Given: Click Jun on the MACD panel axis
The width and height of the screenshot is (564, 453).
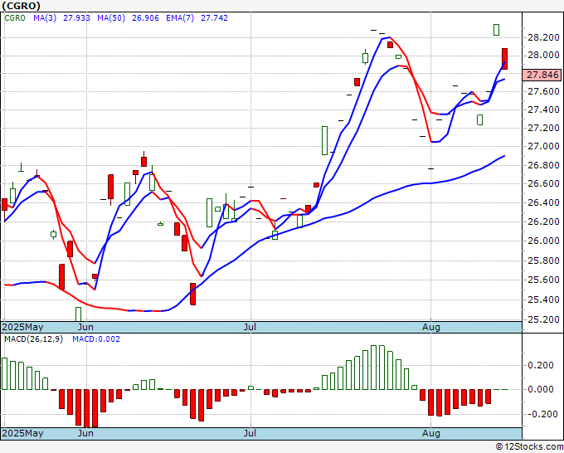Looking at the screenshot, I should coord(85,433).
